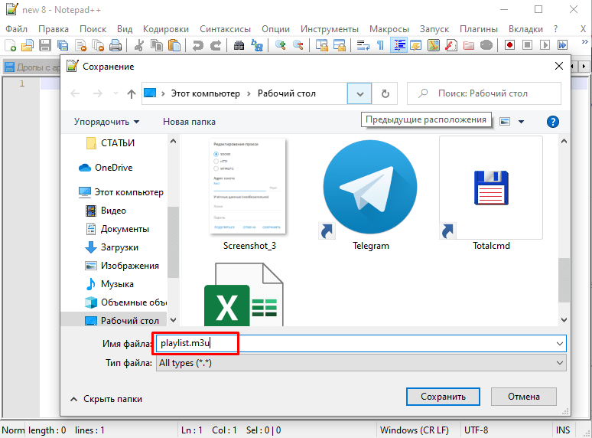Click the Redo arrow icon
592x438 pixels.
[x=215, y=45]
